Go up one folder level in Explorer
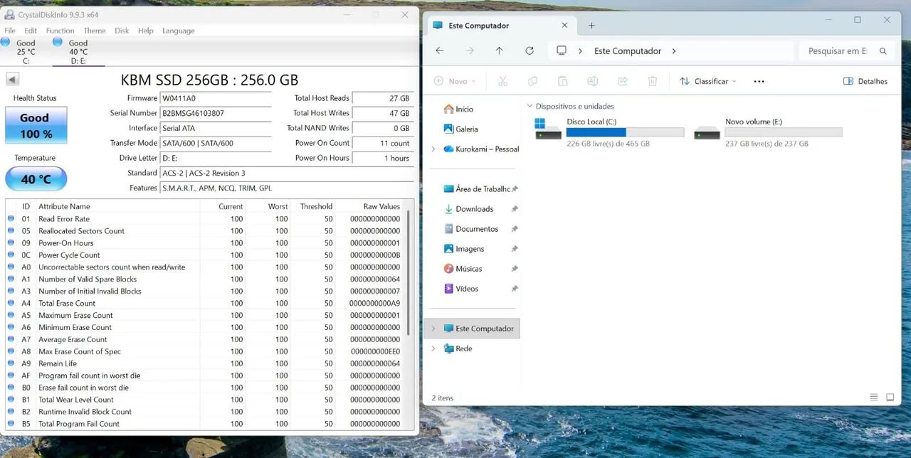 [x=499, y=50]
